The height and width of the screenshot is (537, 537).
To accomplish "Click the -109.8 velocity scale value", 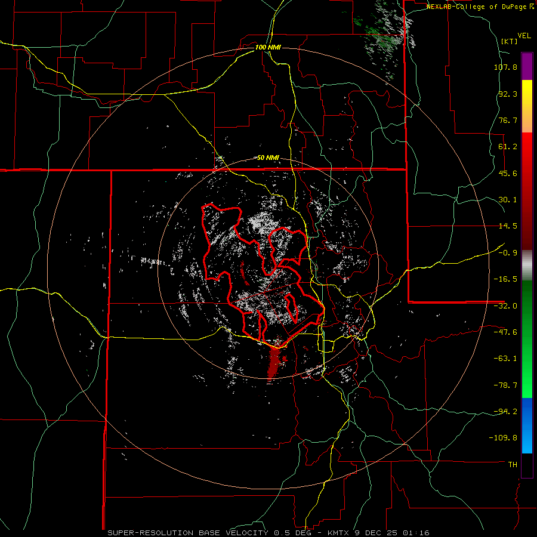I will click(x=504, y=438).
